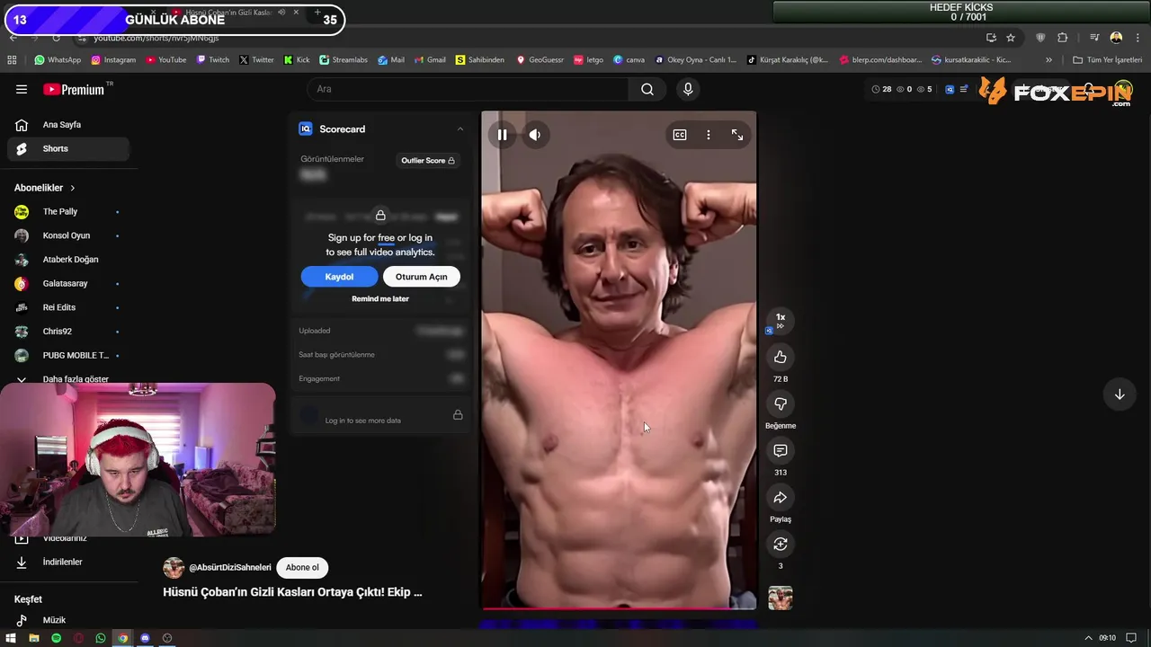Open The Pally subscription
Image resolution: width=1151 pixels, height=647 pixels.
[x=67, y=211]
